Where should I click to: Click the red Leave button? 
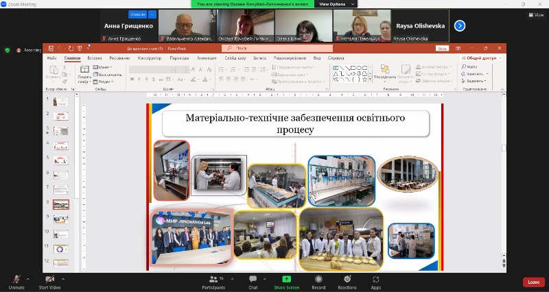tap(533, 282)
